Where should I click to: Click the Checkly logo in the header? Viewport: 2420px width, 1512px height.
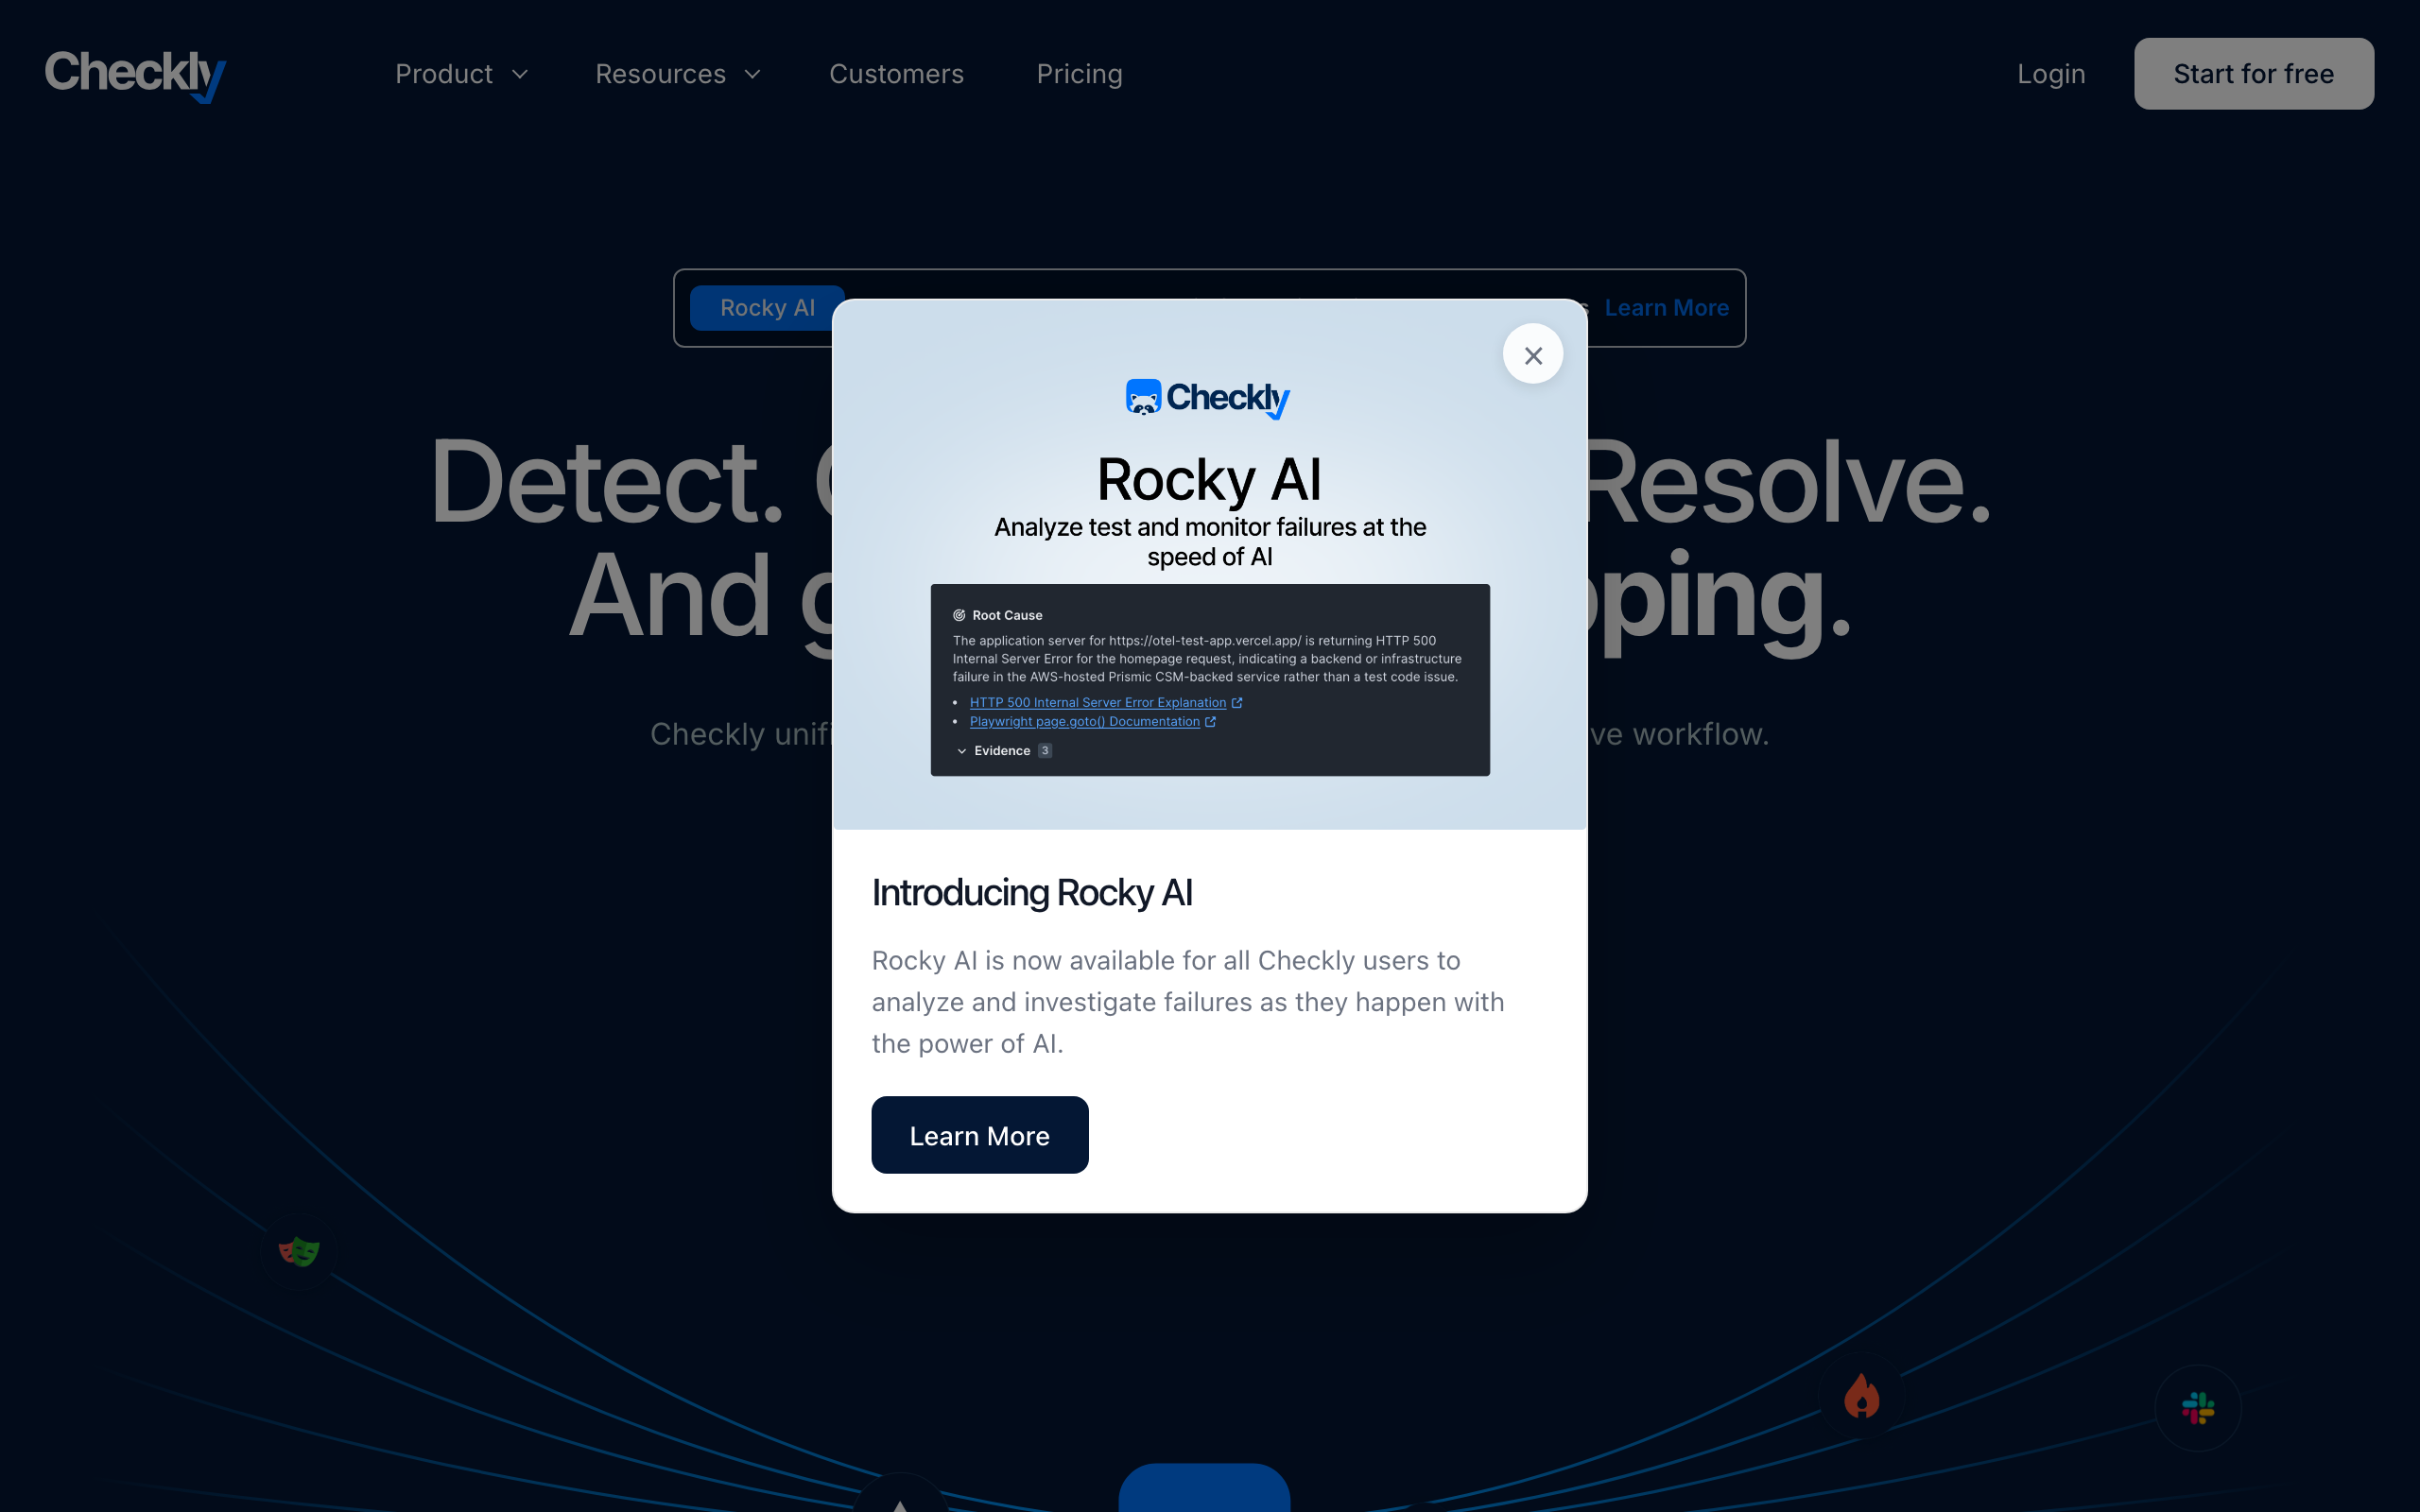coord(135,74)
